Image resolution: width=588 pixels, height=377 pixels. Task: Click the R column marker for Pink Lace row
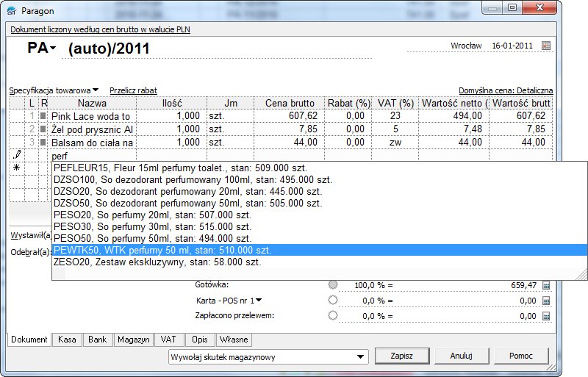tap(43, 116)
